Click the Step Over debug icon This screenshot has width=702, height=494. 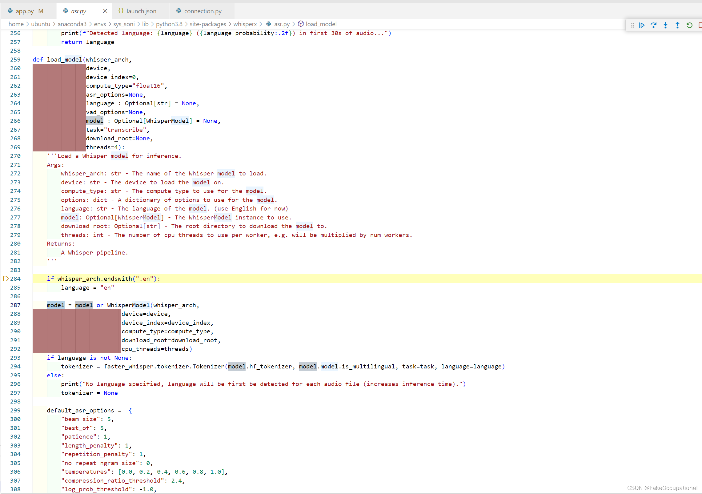(x=653, y=25)
